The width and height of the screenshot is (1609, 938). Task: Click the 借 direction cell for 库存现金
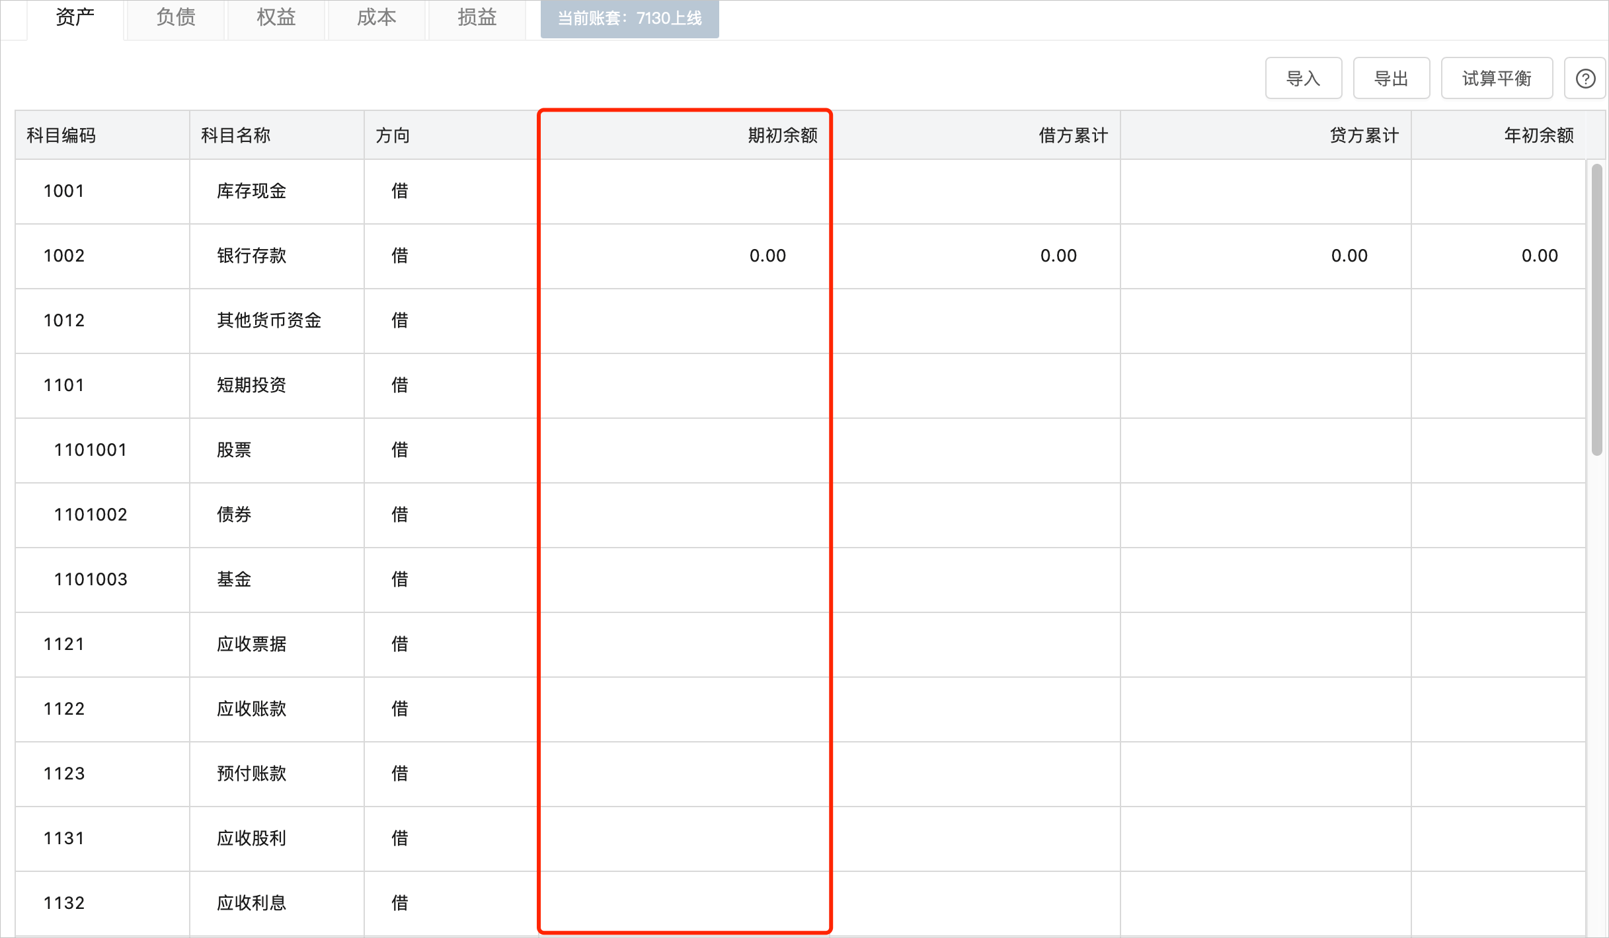coord(451,192)
